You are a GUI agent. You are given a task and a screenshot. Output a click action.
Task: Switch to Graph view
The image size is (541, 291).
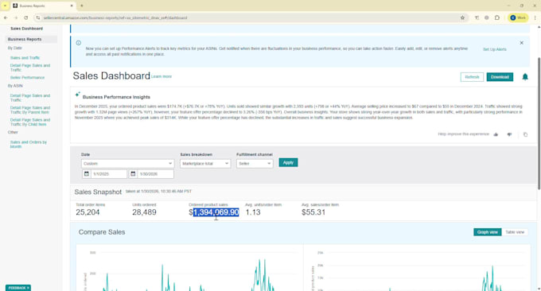(x=487, y=232)
